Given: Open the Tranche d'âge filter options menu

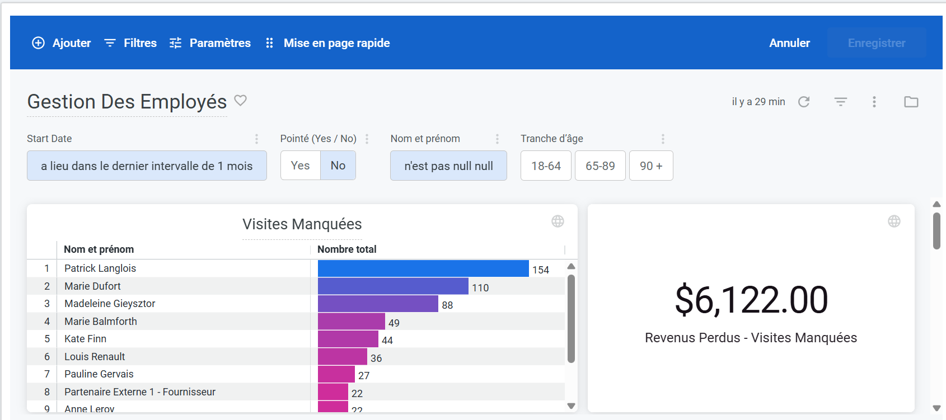Looking at the screenshot, I should tap(663, 139).
